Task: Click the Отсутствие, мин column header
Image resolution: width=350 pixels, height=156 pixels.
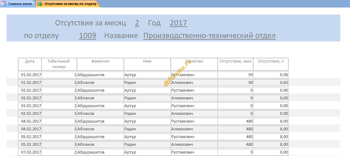Action: 236,64
